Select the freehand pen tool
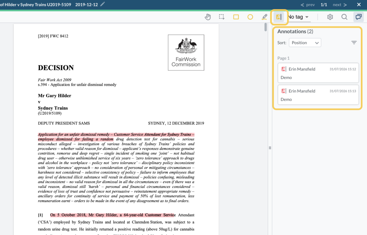 pyautogui.click(x=264, y=17)
